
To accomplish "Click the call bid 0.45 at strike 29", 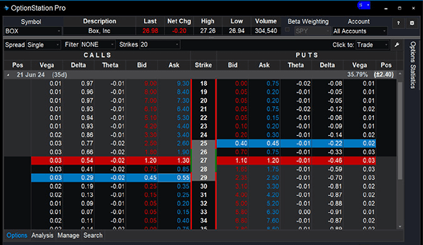I will [142, 178].
